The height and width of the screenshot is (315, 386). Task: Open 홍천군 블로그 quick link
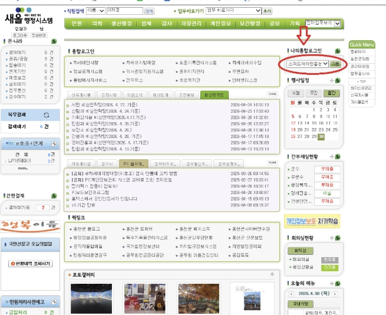[x=87, y=229]
